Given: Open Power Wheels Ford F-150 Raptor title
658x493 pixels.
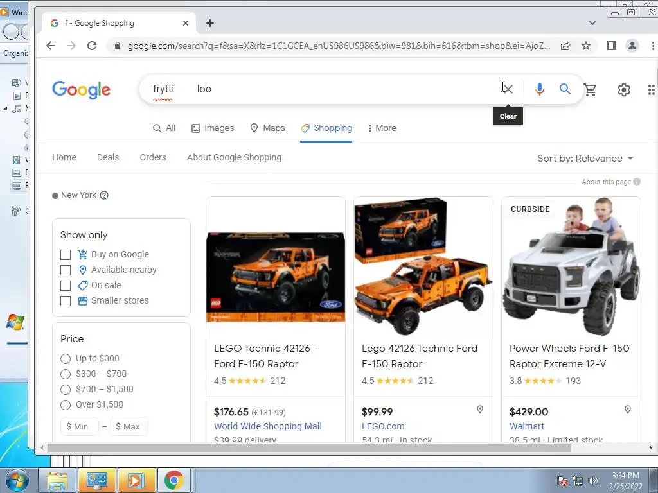Looking at the screenshot, I should (569, 356).
